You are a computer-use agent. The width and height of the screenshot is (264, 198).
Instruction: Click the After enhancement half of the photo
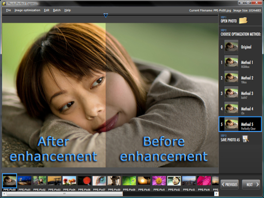54,95
